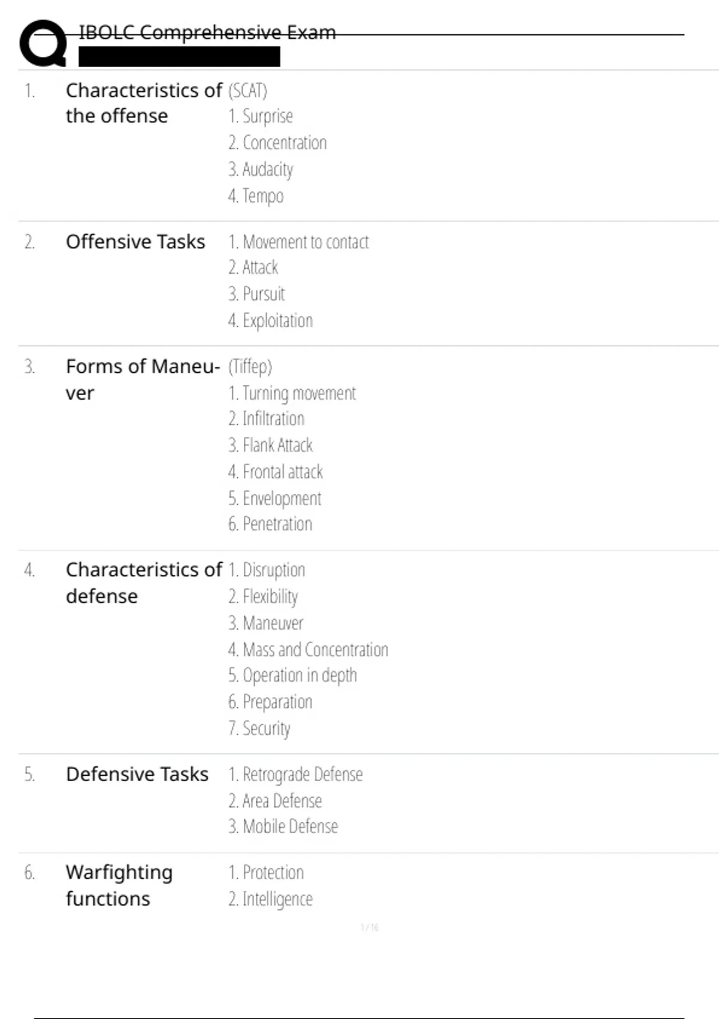Click the Offensive Tasks term
719x1019 pixels.
tap(135, 242)
